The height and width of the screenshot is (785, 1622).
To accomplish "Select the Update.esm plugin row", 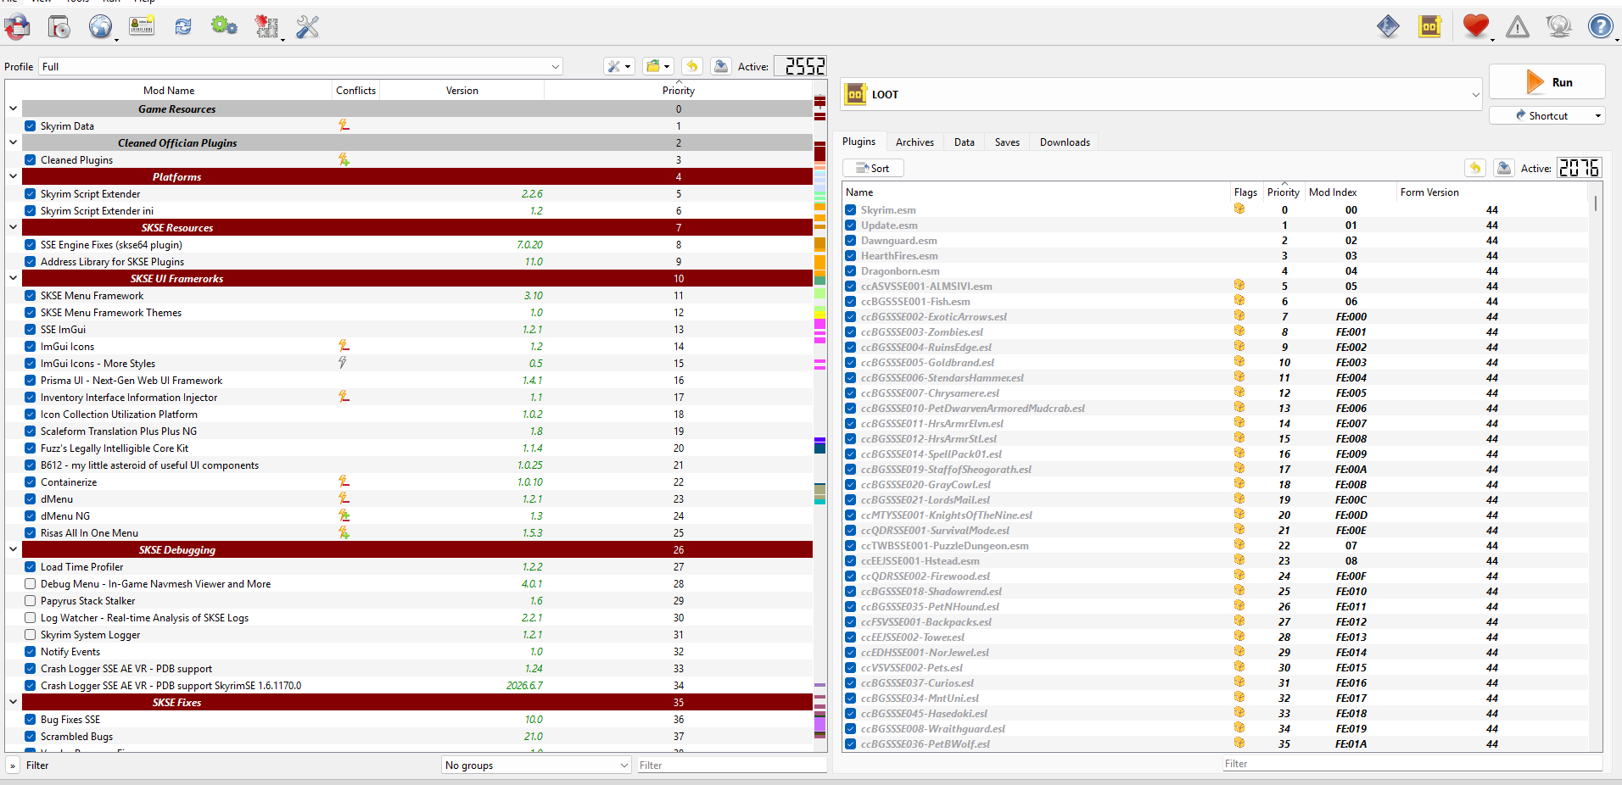I will pyautogui.click(x=1215, y=225).
